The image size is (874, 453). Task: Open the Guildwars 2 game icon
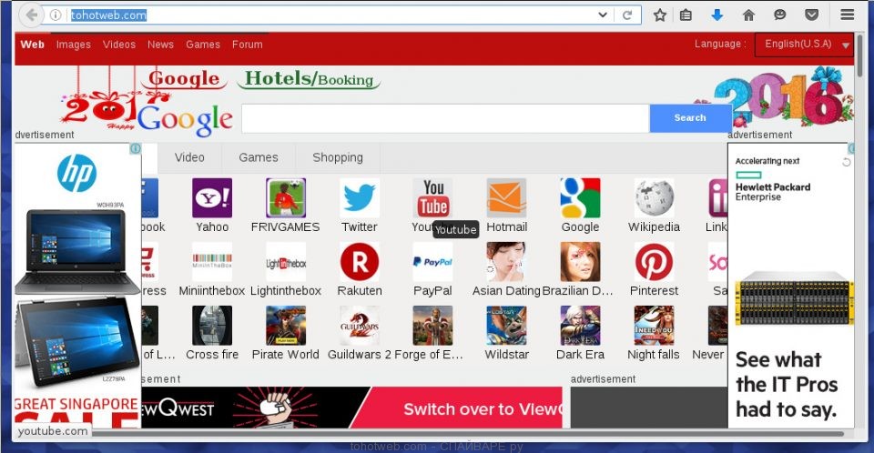(x=360, y=326)
